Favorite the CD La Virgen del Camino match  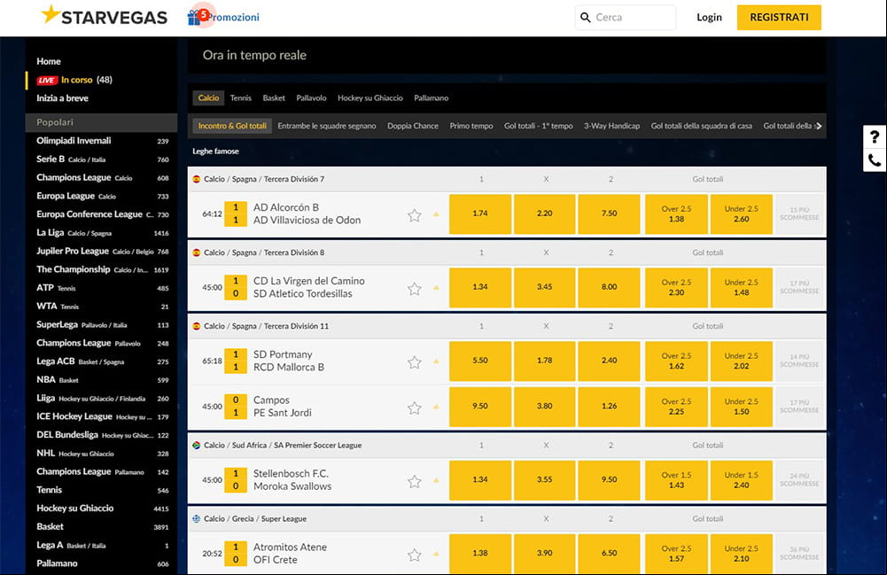point(415,288)
